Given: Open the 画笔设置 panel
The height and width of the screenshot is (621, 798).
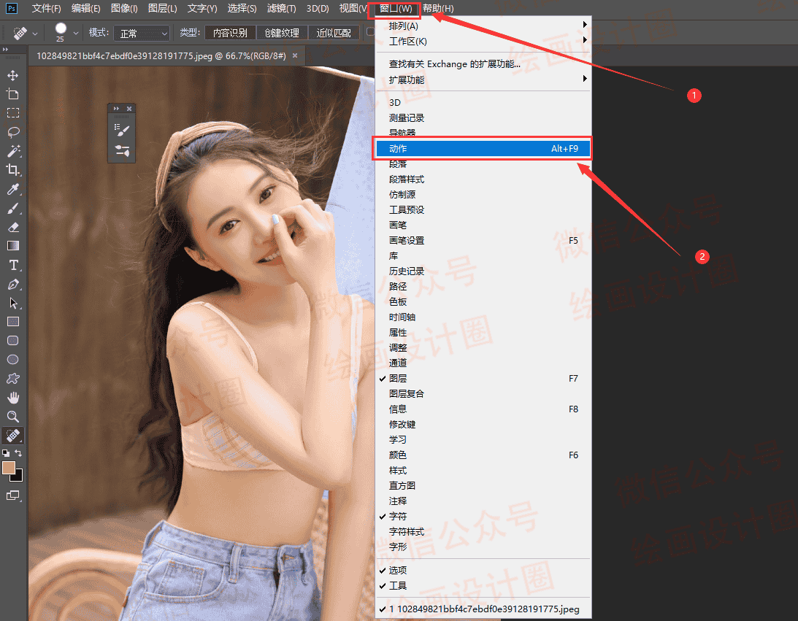Looking at the screenshot, I should pyautogui.click(x=483, y=241).
